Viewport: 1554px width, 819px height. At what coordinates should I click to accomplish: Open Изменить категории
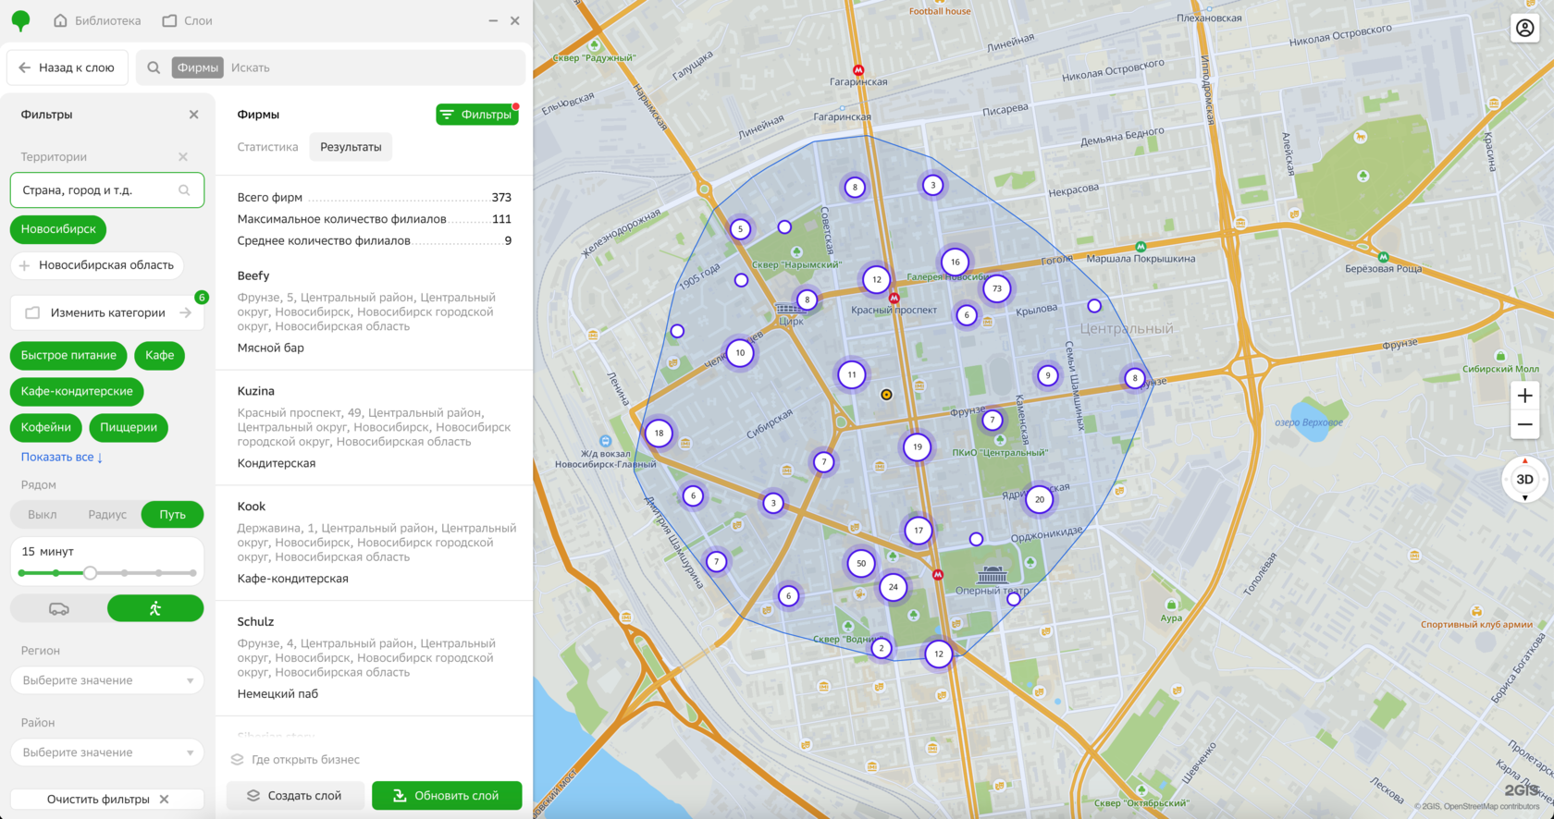[x=107, y=312]
